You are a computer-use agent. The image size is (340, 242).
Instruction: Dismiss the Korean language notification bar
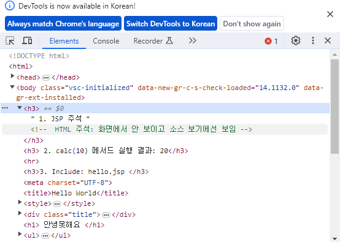[330, 14]
